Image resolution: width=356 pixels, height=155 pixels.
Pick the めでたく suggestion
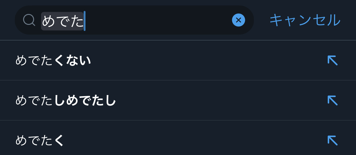[40, 140]
